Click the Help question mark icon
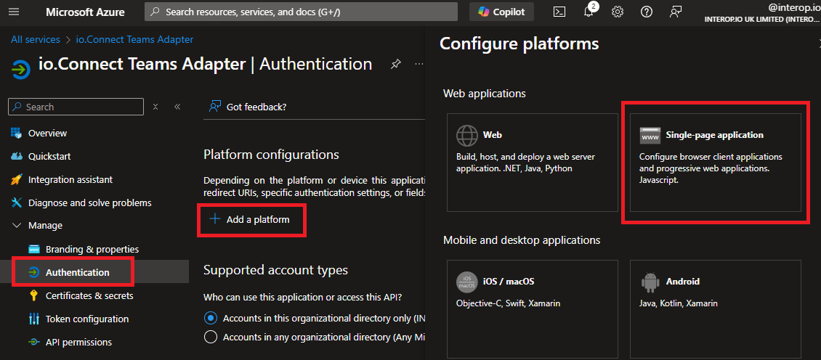Viewport: 821px width, 360px height. [x=647, y=12]
